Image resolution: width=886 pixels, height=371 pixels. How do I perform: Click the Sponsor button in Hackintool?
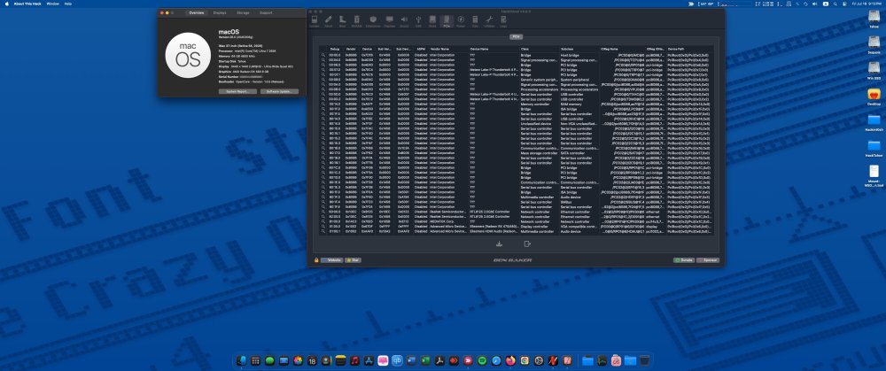click(x=708, y=260)
